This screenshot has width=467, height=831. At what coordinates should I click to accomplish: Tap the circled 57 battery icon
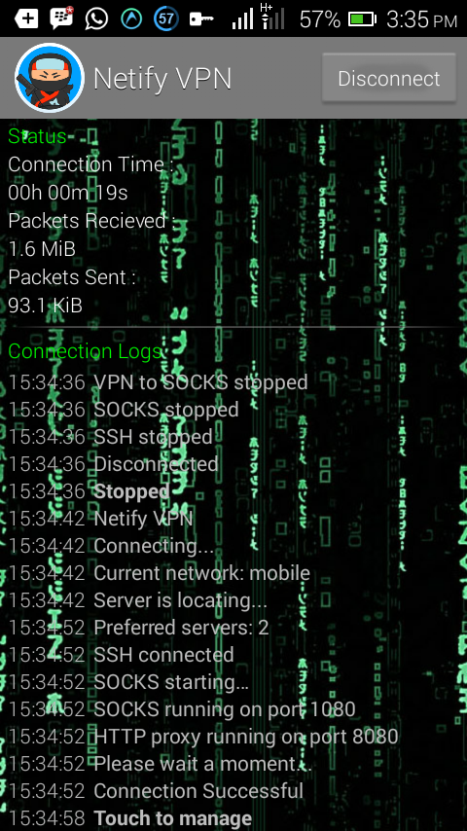pos(166,19)
